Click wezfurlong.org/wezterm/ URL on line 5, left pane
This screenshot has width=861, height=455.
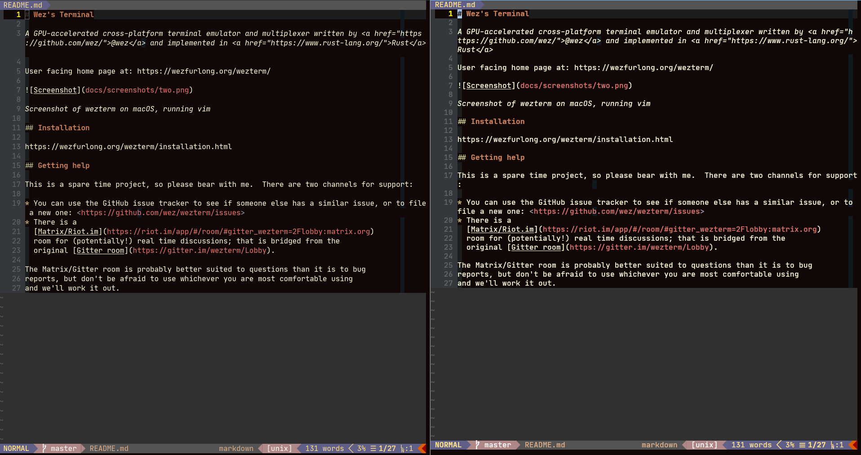(204, 71)
